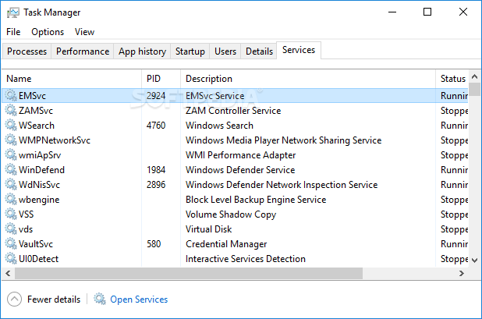Select the wbengine service name
The width and height of the screenshot is (482, 319).
[x=39, y=200]
